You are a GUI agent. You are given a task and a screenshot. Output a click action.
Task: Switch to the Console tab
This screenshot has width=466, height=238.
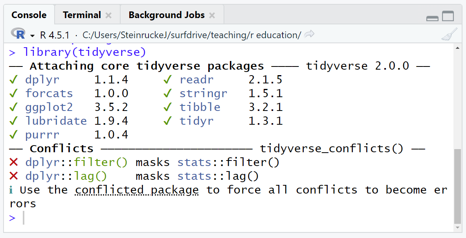tap(29, 15)
